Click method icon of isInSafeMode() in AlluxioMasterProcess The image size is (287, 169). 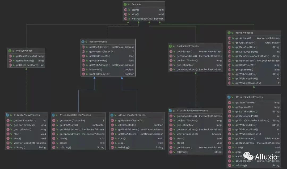(x=112, y=125)
